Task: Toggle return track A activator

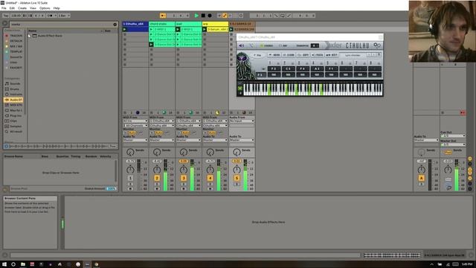Action: pos(421,178)
